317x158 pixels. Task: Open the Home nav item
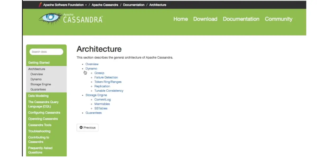(x=181, y=19)
